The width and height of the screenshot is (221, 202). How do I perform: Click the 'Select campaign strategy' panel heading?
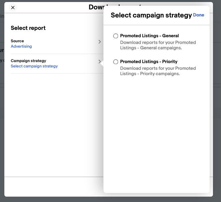click(151, 15)
